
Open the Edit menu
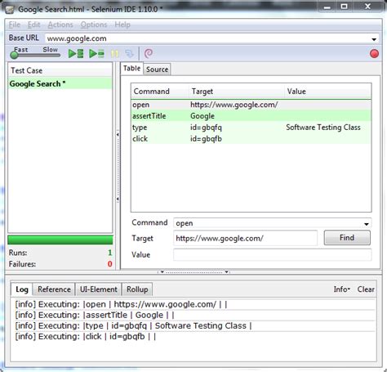click(33, 25)
